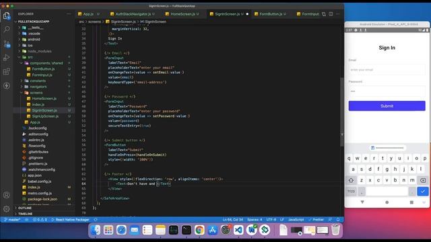Switch to the App.js editor tab
Image resolution: width=431 pixels, height=242 pixels.
[x=88, y=13]
